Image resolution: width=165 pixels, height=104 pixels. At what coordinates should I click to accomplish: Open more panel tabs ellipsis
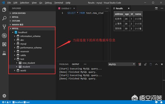(85, 64)
